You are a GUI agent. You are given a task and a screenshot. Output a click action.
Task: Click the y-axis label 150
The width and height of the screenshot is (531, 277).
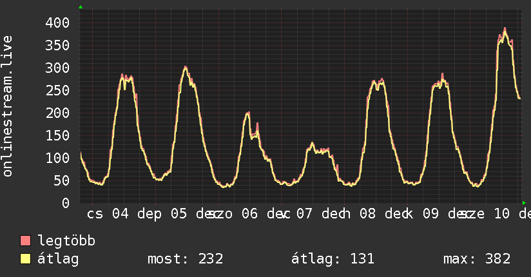57,135
